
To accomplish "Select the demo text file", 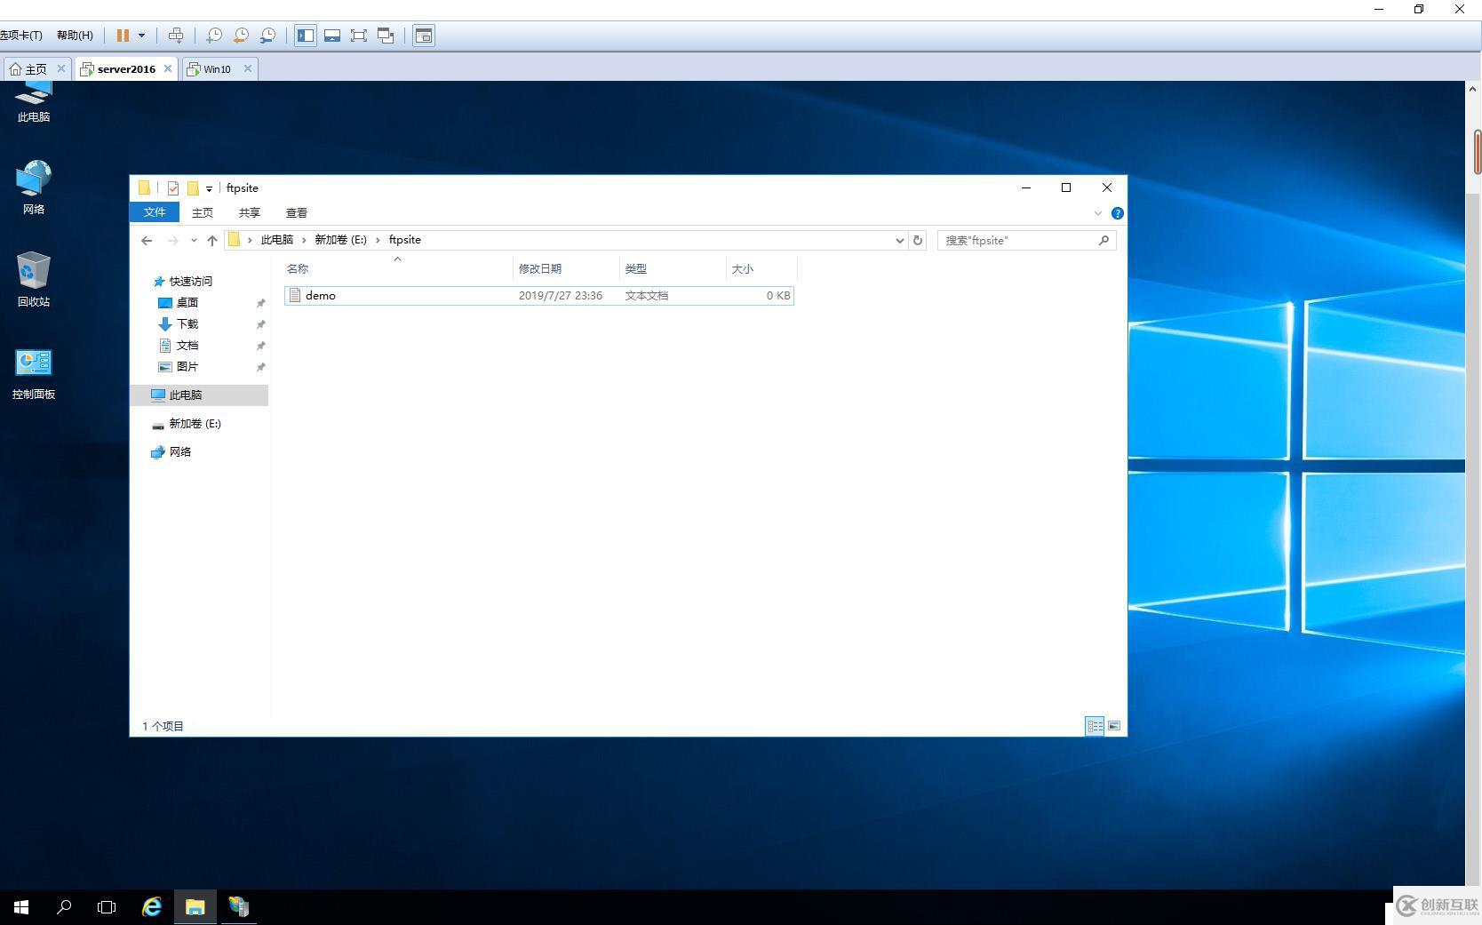I will [538, 296].
